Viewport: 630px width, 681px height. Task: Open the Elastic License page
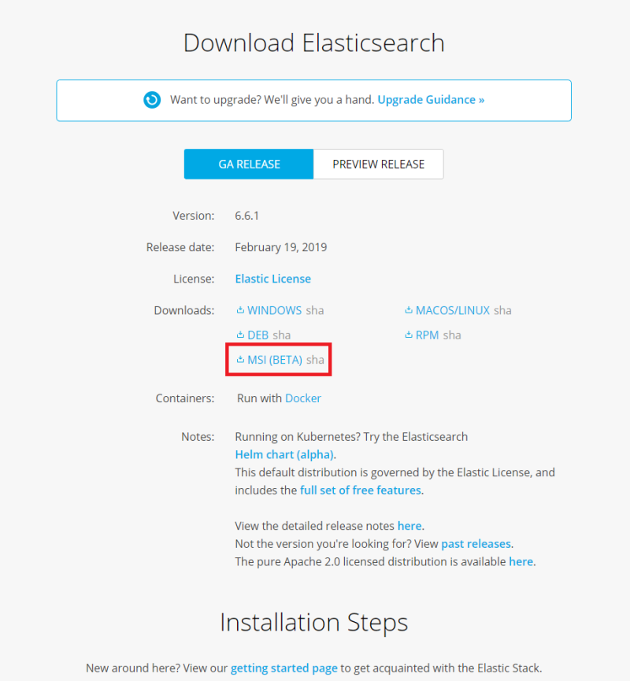(272, 279)
